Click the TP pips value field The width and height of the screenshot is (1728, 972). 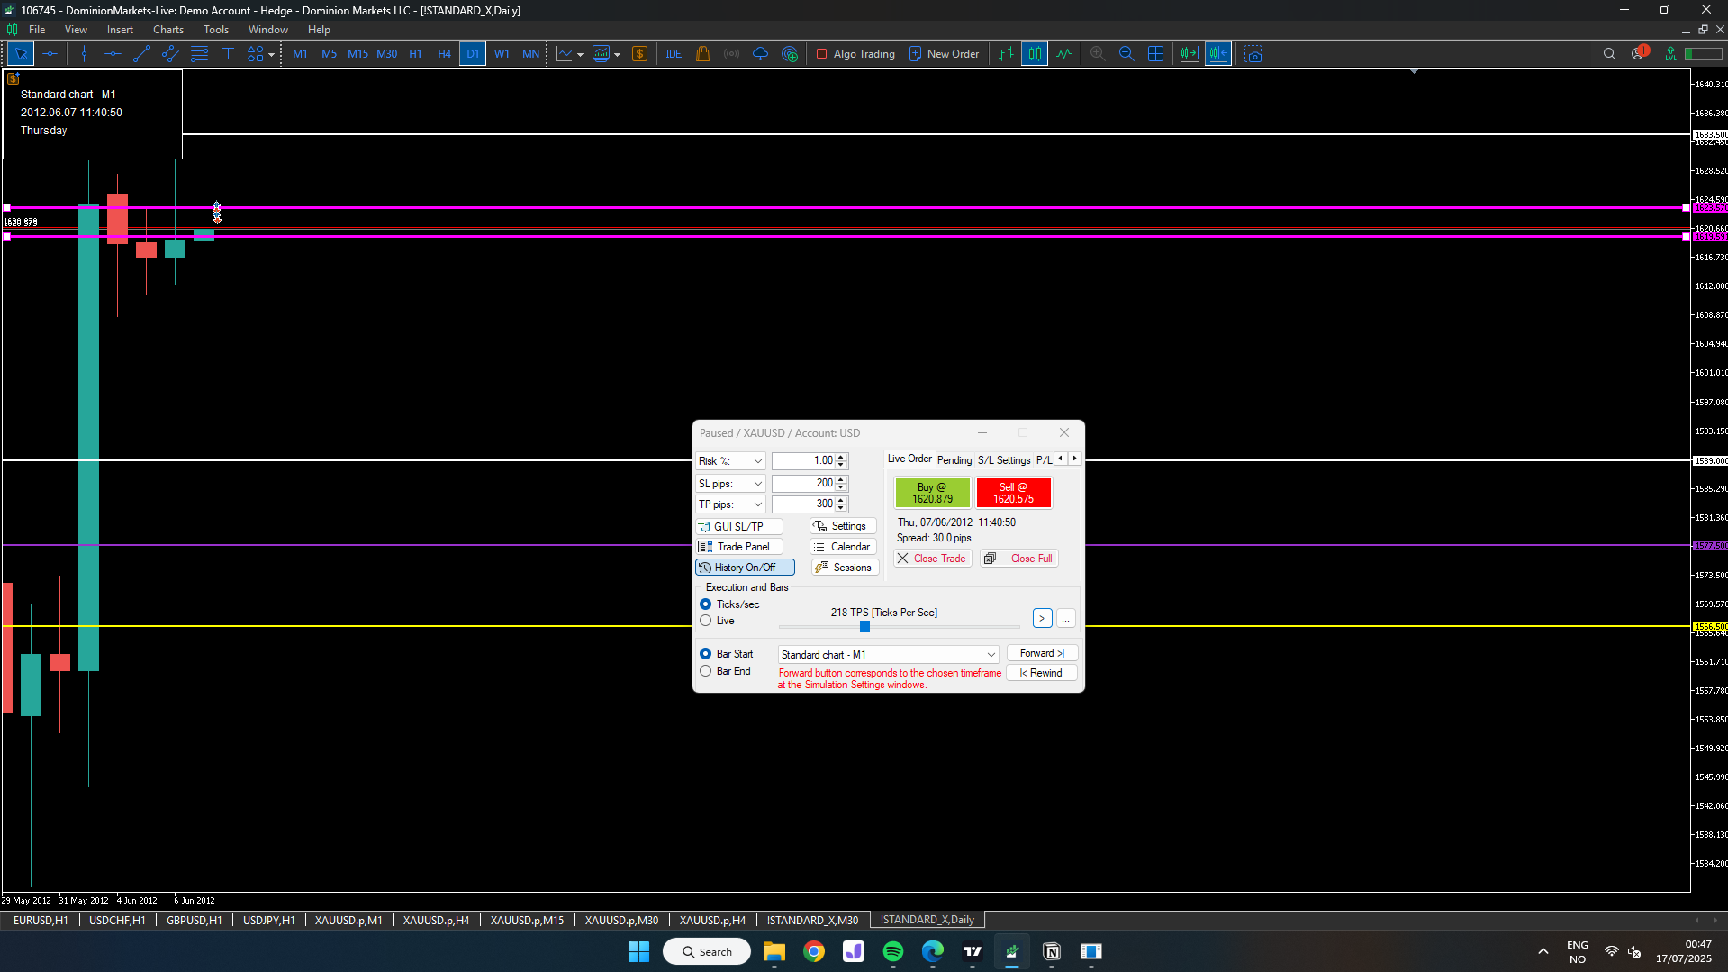[803, 504]
